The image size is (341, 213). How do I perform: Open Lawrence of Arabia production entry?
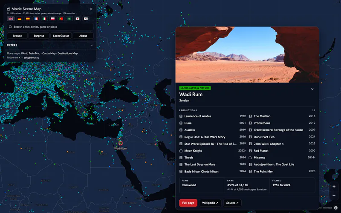(x=212, y=116)
